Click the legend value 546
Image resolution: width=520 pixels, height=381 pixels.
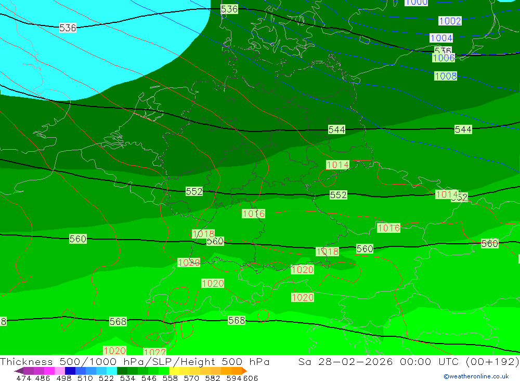pos(149,378)
